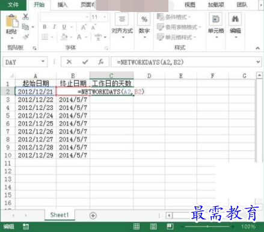Add a new sheet with the plus icon
Viewport: 264px width, 232px height.
[x=93, y=216]
